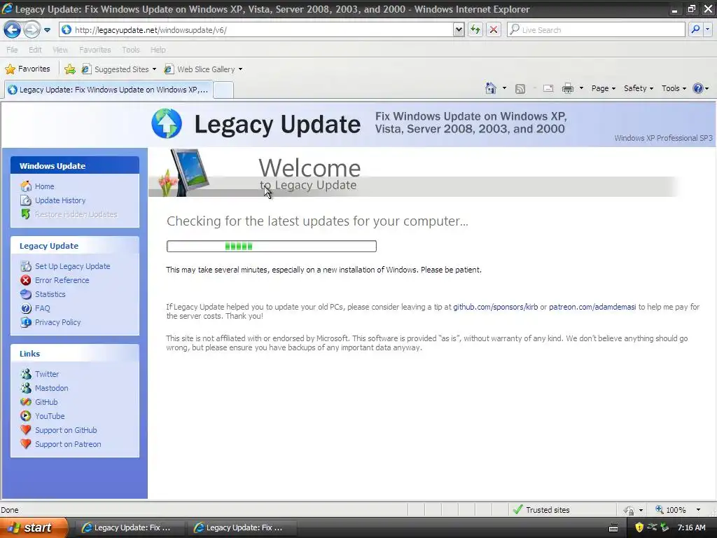Click Restore Hidden Updates link
717x538 pixels.
tap(76, 214)
